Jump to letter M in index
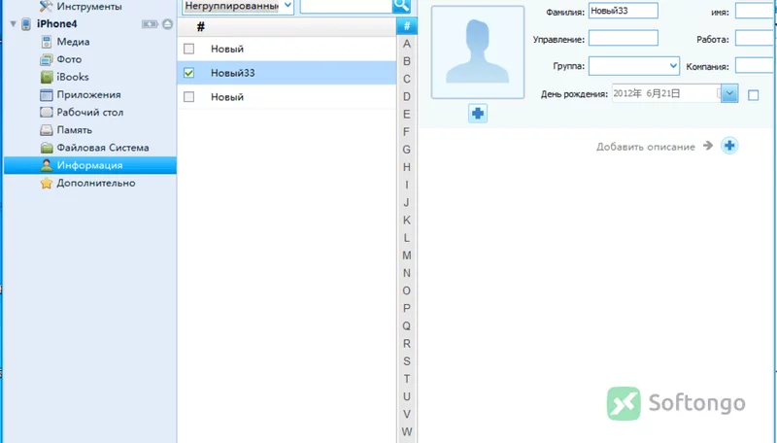 point(407,256)
